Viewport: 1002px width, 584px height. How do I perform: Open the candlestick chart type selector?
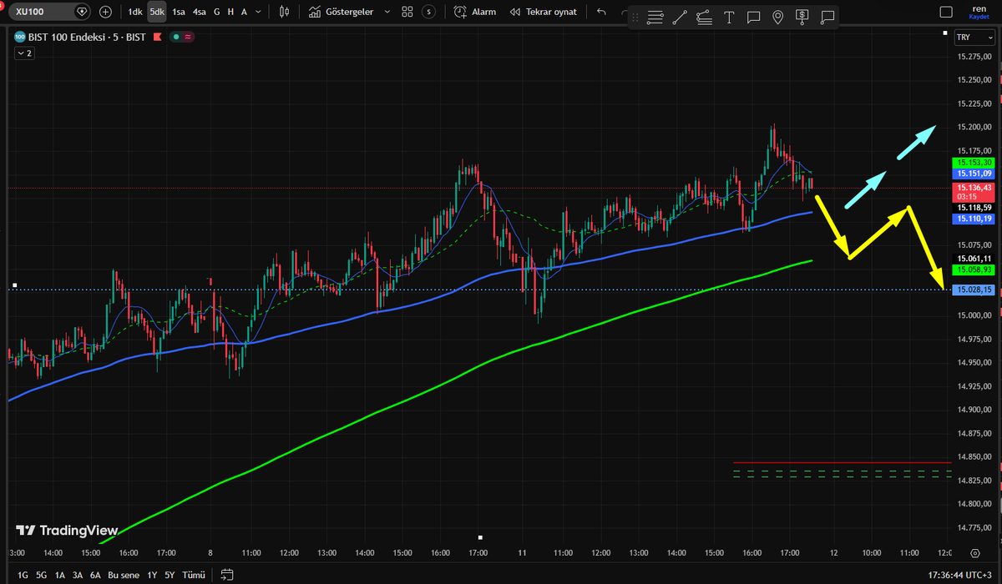(285, 12)
